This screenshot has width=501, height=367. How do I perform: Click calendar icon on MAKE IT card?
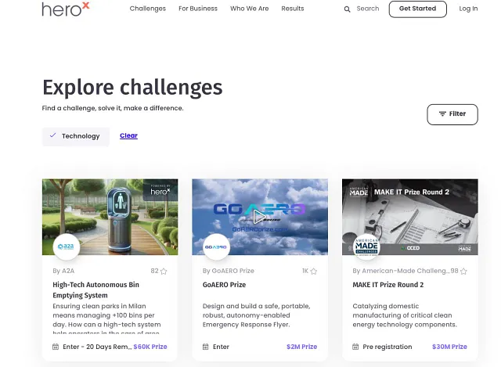click(x=355, y=347)
